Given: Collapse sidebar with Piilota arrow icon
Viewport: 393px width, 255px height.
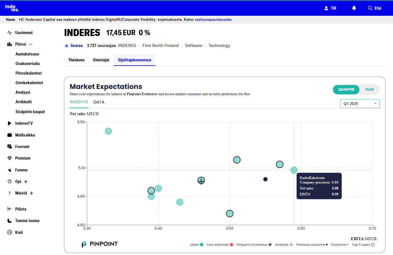Looking at the screenshot, I should point(10,209).
